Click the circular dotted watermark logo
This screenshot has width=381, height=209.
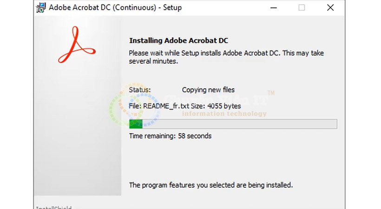[134, 105]
